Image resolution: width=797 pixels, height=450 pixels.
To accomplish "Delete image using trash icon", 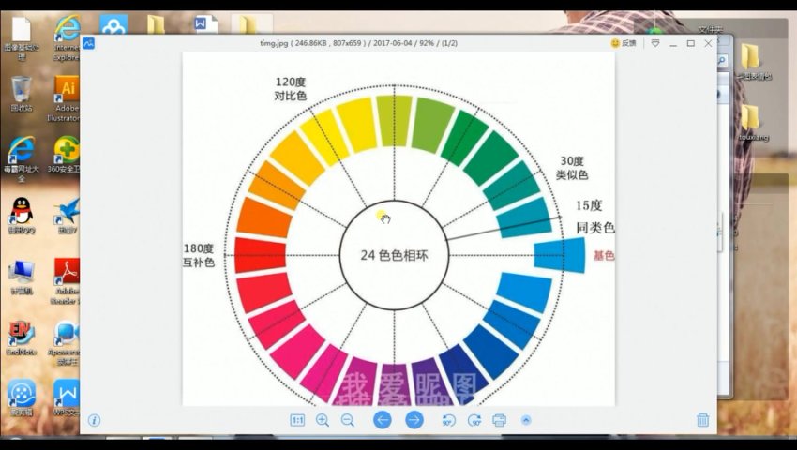I will point(702,420).
